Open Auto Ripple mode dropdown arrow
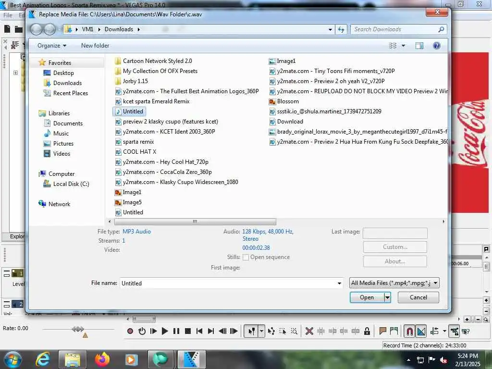Viewport: 492px width, 369px height. 444,331
